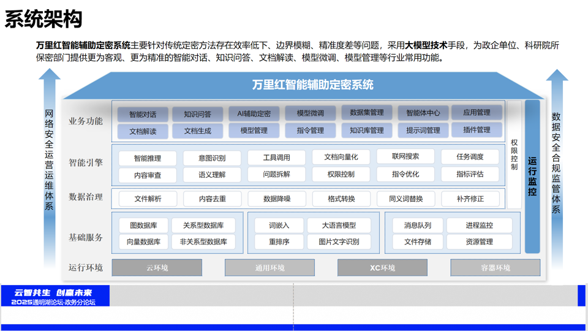Viewport: 588px width, 331px height.
Task: Select the 数据降噪 data governance box
Action: coord(277,199)
